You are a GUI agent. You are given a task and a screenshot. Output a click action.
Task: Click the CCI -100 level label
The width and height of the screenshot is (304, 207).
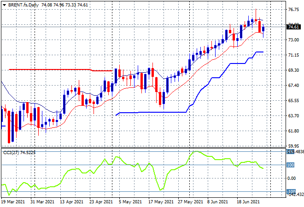(x=291, y=192)
